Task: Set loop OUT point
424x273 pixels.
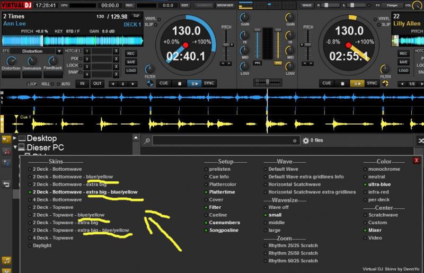Action: tap(98, 84)
